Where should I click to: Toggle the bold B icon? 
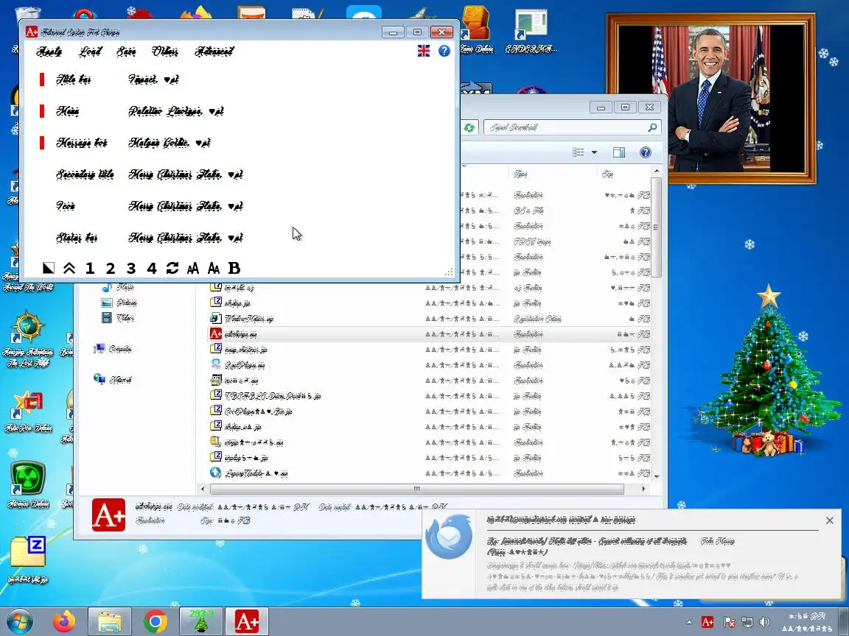pyautogui.click(x=234, y=268)
